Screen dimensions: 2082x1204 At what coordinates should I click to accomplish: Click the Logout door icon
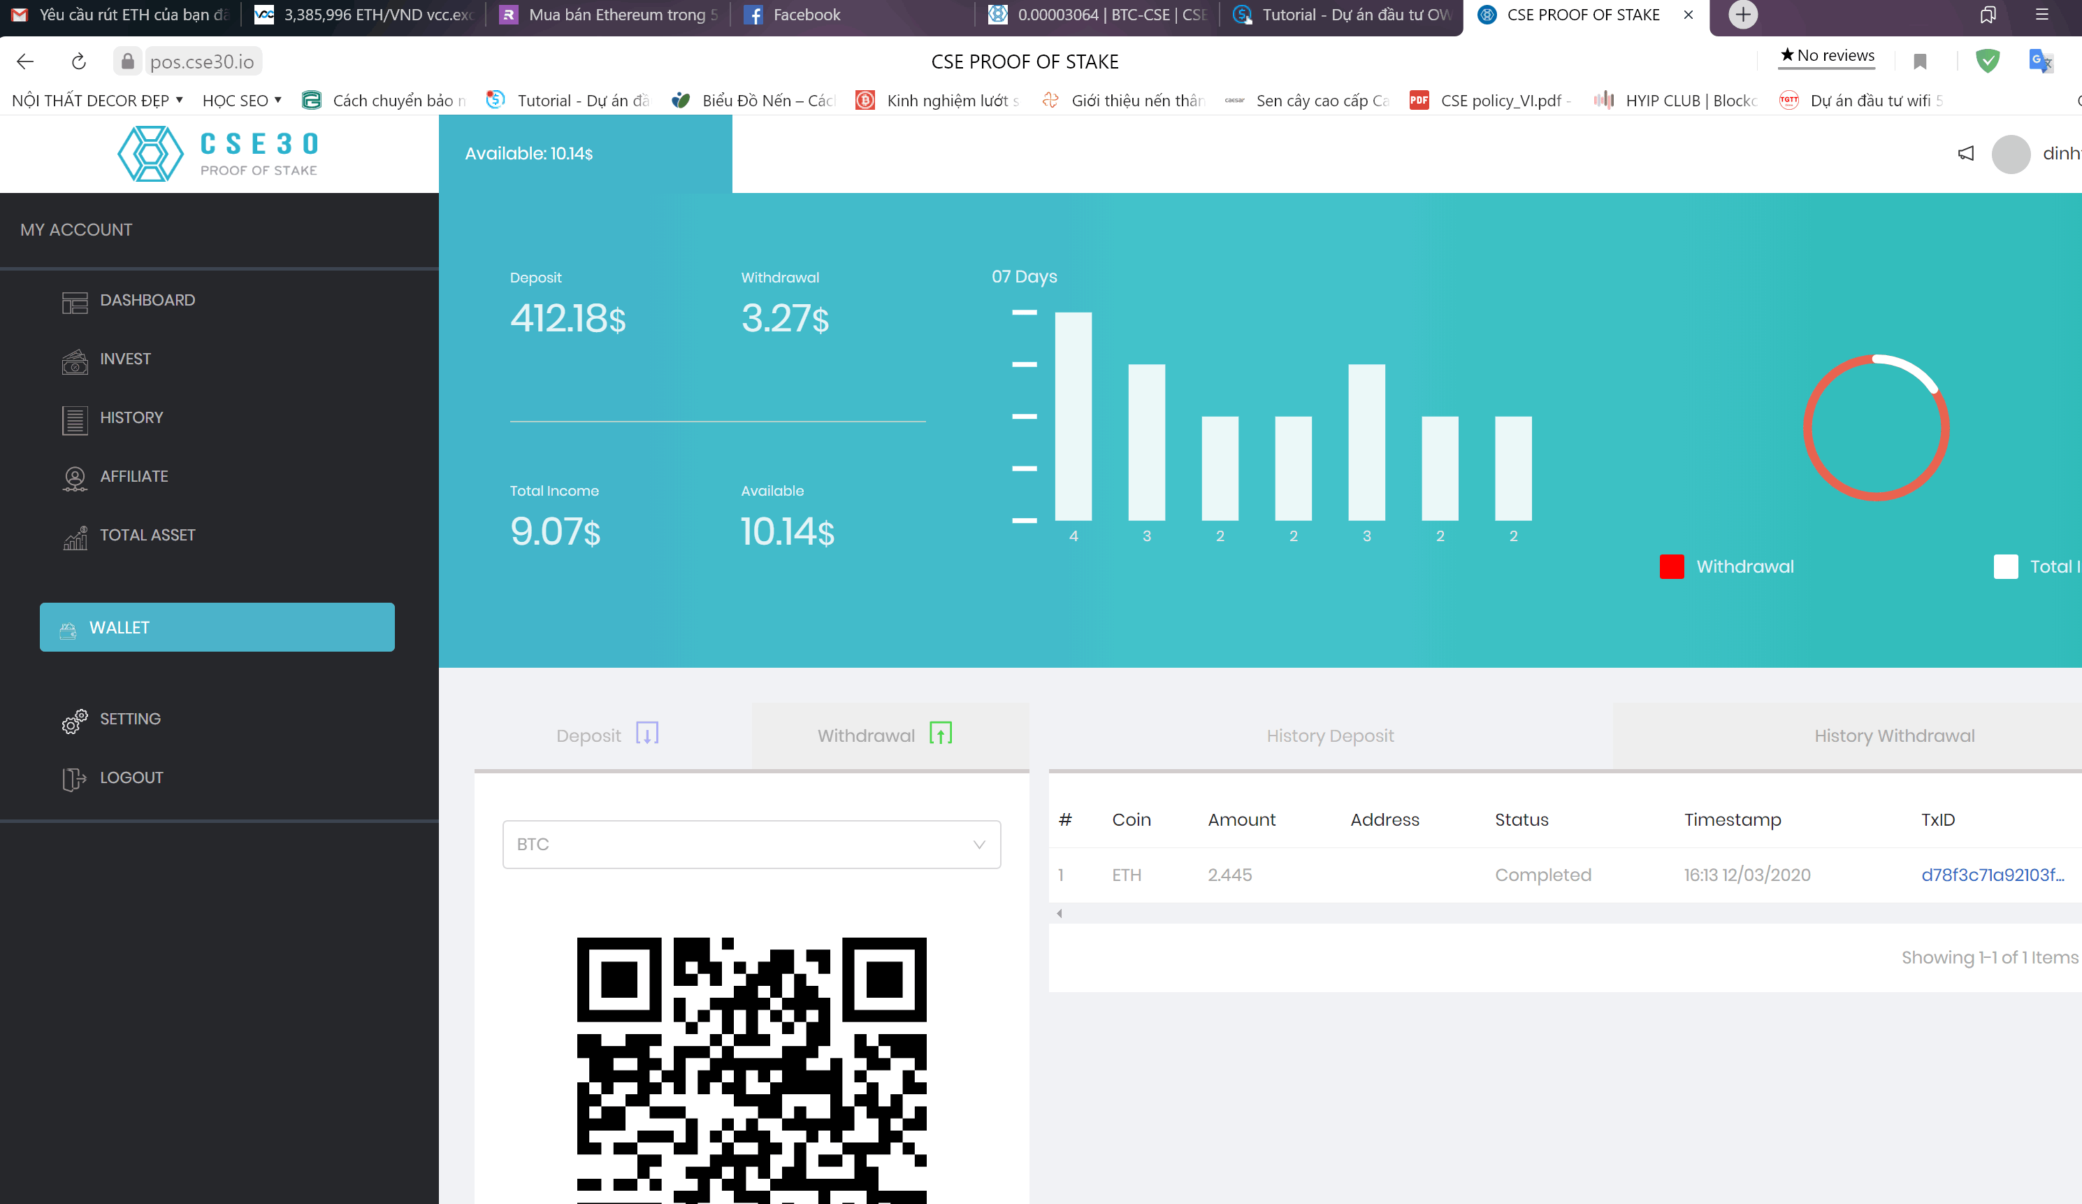click(74, 780)
